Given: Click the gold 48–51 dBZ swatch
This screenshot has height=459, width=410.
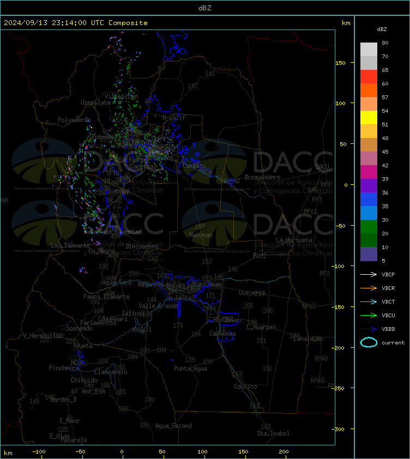Looking at the screenshot, I should click(x=369, y=131).
